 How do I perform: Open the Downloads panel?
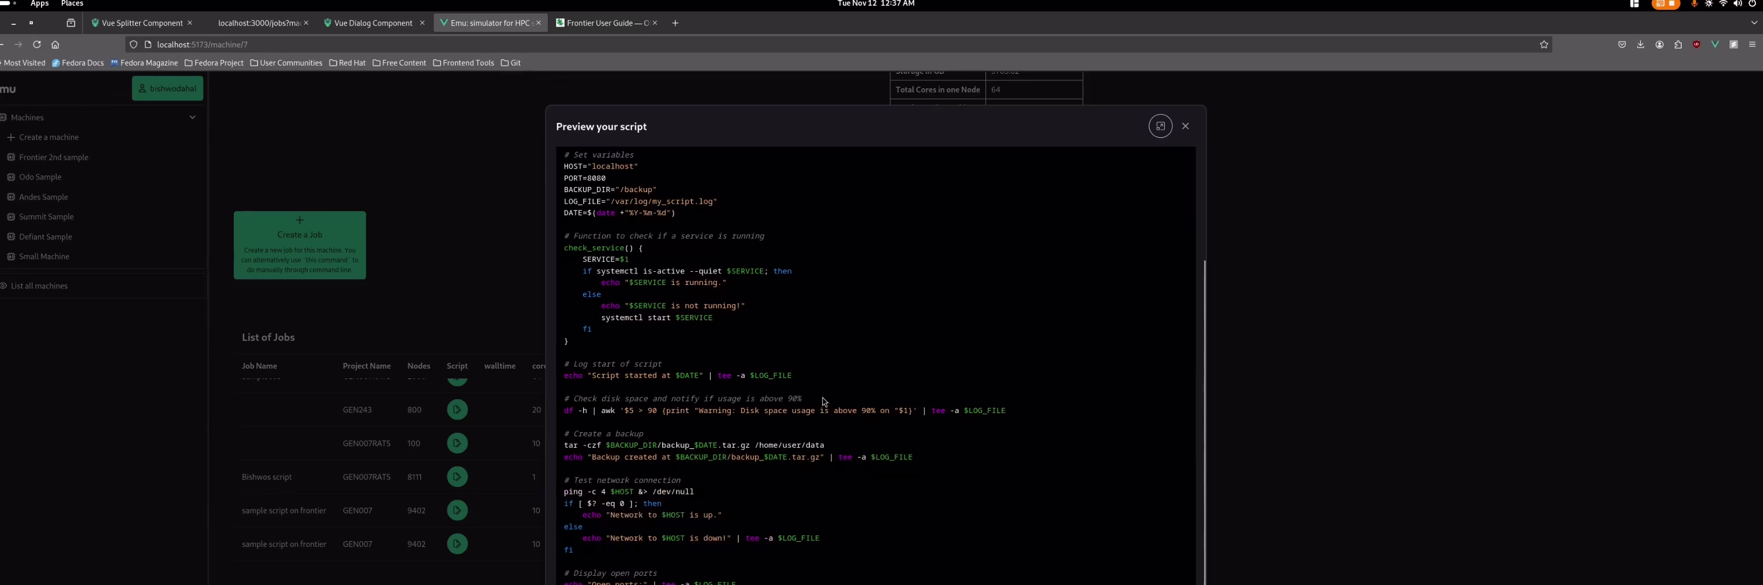coord(1641,44)
